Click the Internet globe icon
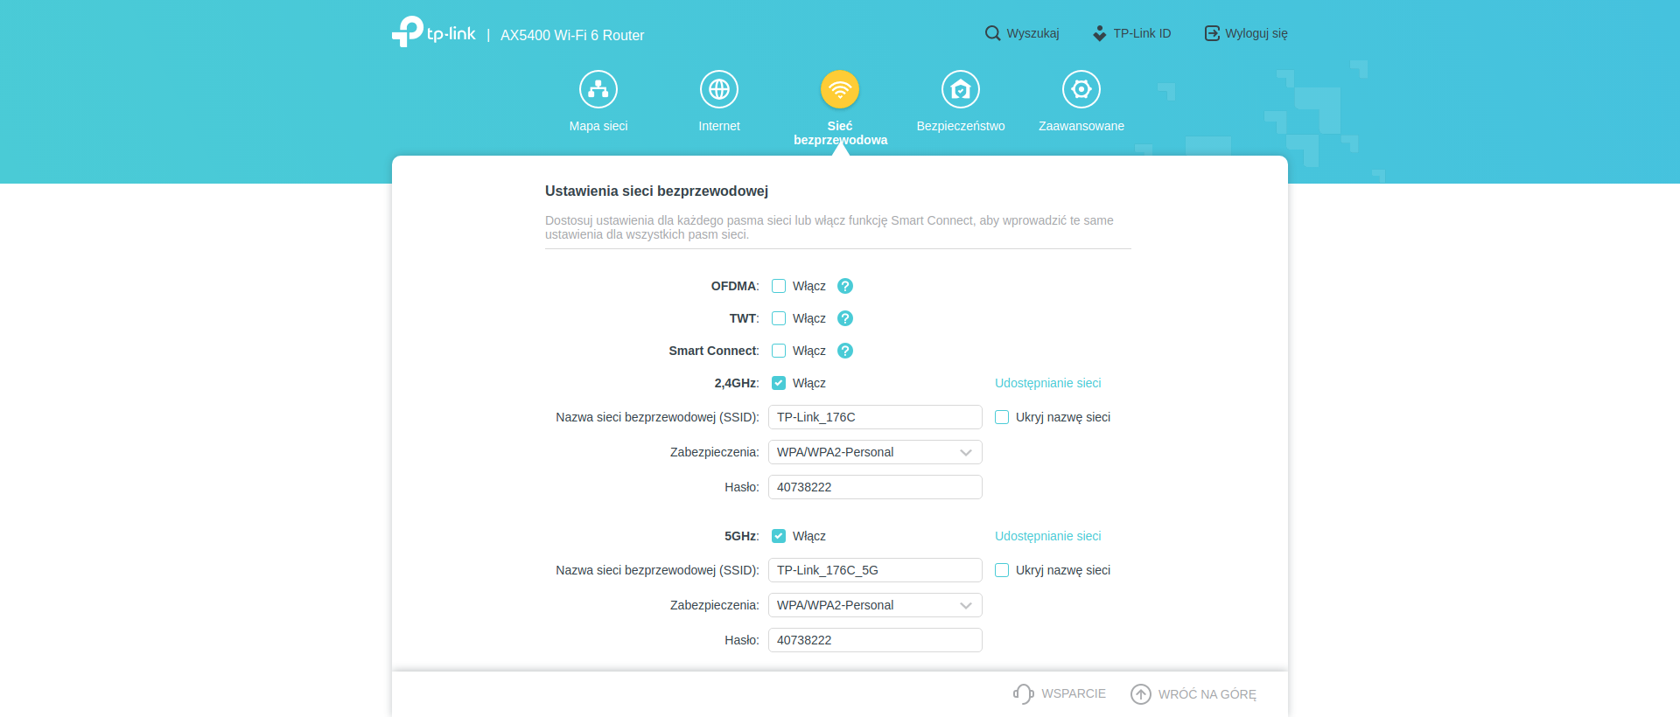Viewport: 1680px width, 717px height. (x=719, y=89)
